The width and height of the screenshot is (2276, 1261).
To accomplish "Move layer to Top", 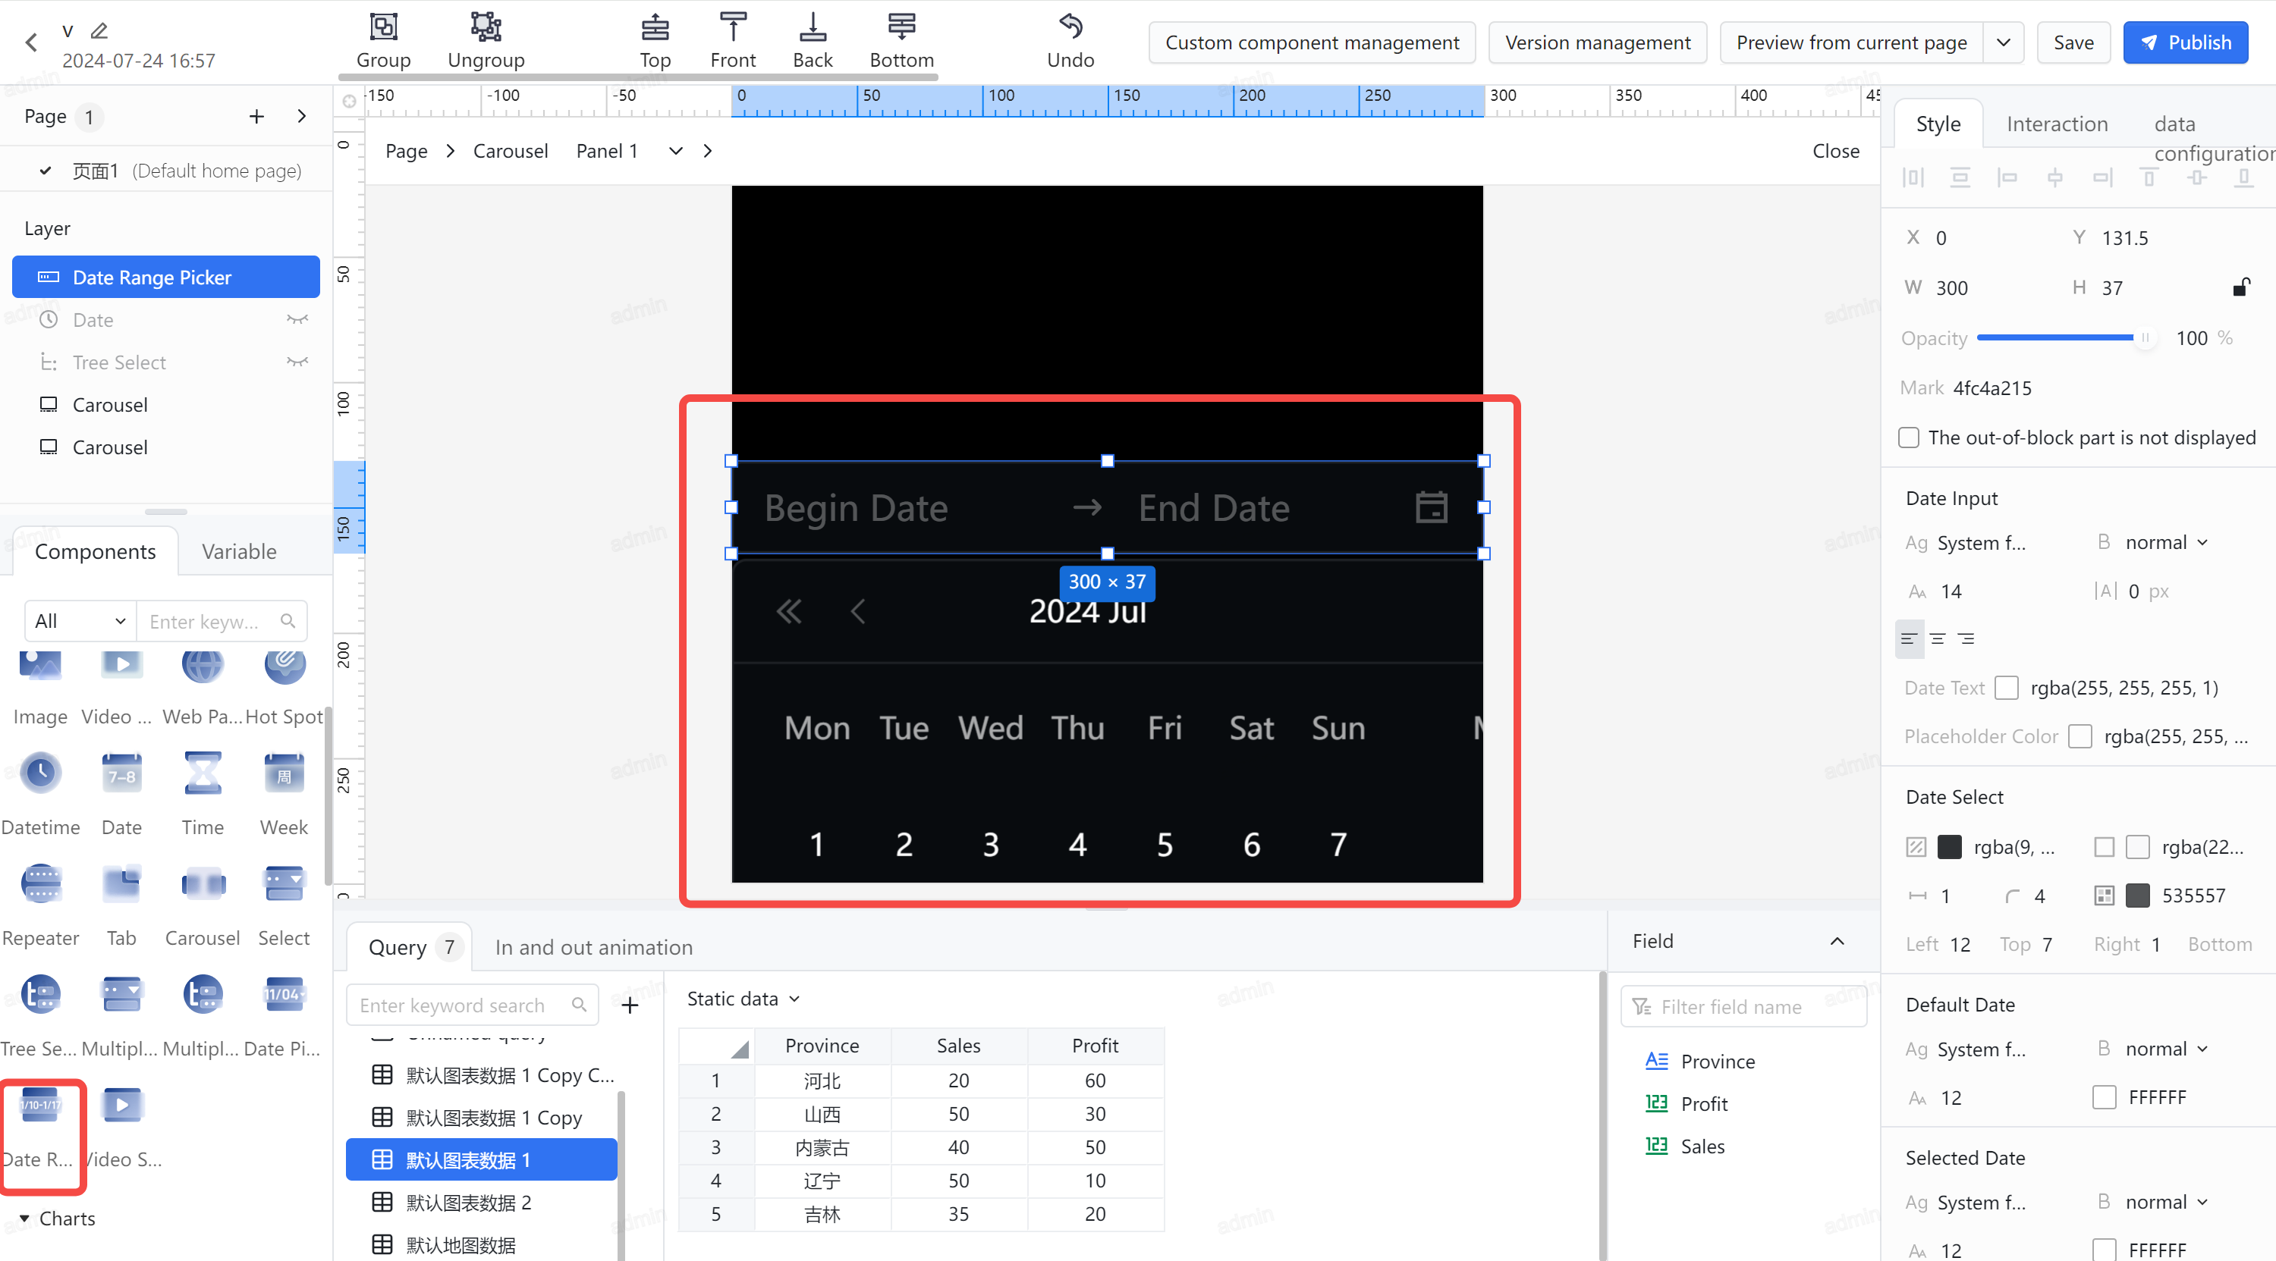I will pos(655,27).
